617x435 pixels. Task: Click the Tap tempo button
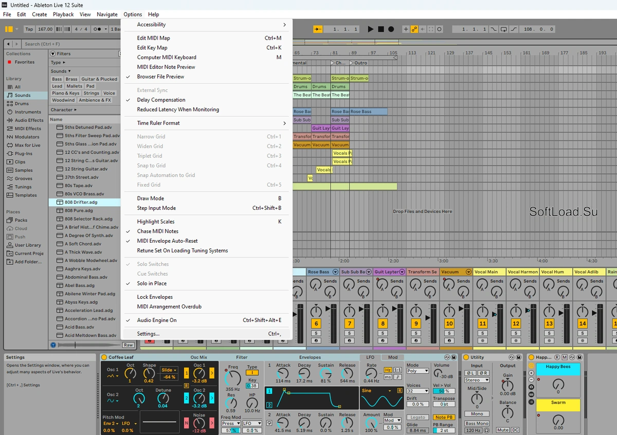click(x=29, y=29)
